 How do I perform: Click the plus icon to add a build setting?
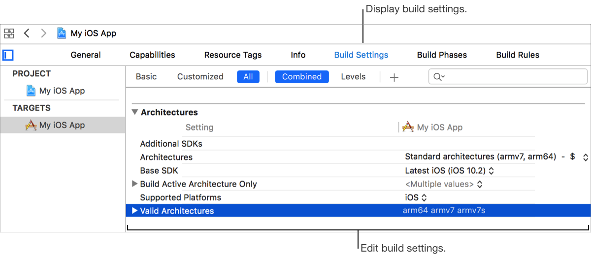[394, 77]
